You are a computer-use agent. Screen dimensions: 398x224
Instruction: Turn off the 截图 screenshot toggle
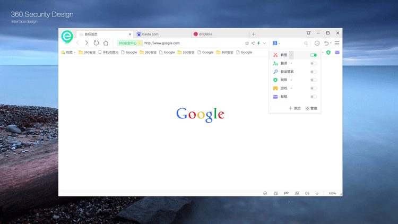314,55
